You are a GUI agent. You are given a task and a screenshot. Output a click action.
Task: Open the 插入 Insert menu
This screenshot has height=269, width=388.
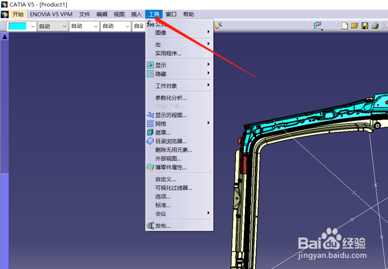click(x=136, y=14)
